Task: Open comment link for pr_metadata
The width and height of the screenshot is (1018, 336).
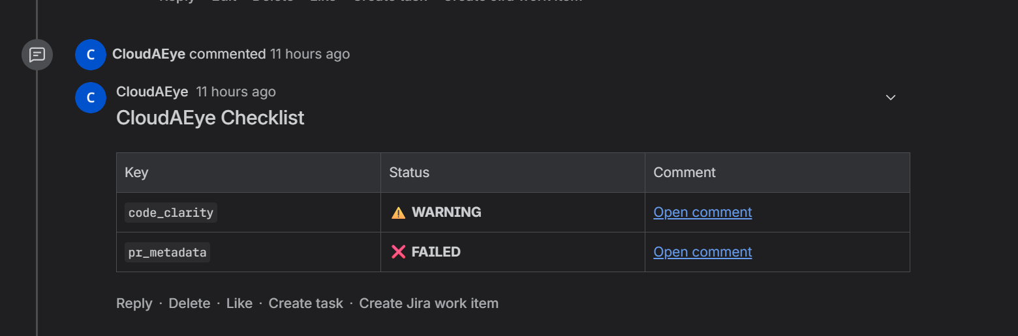Action: (703, 252)
